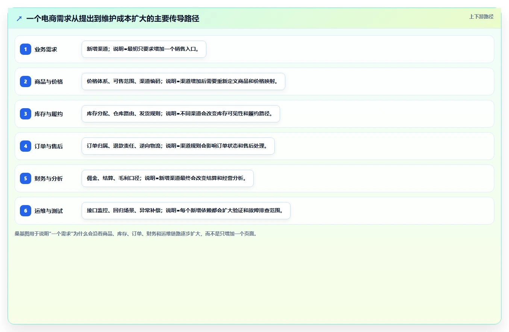Screen dimensions: 509x332
Task: Open the 订单归属、退款责任、逆向物流 description box
Action: click(178, 146)
